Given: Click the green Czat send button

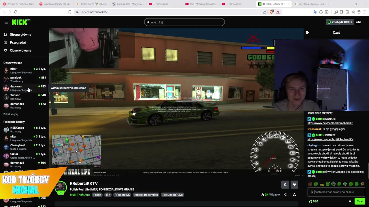Looking at the screenshot, I should pyautogui.click(x=360, y=201).
